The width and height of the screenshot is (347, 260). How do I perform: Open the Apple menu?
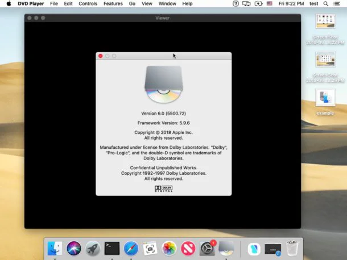[9, 3]
